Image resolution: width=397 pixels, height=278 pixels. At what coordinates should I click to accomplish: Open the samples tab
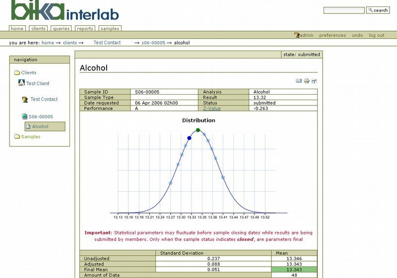(x=110, y=29)
